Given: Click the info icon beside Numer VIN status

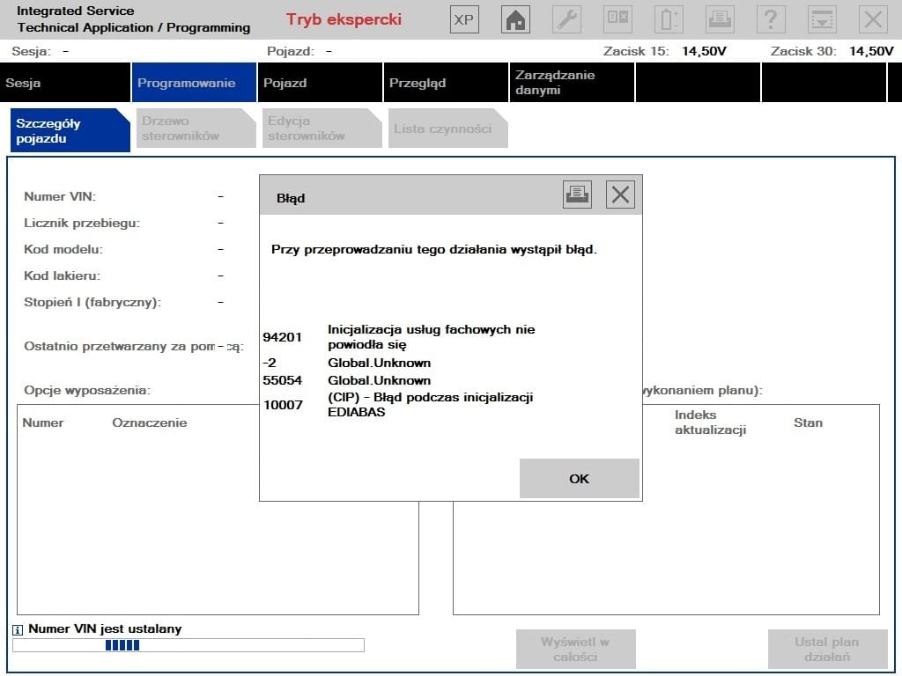Looking at the screenshot, I should pos(18,630).
